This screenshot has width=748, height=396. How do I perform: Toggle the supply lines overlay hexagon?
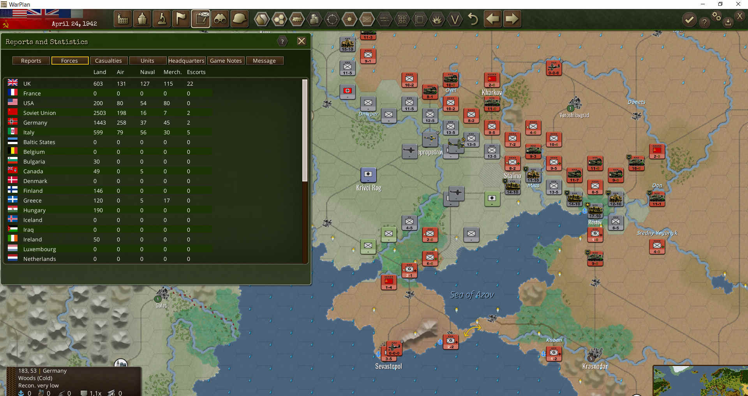click(385, 19)
